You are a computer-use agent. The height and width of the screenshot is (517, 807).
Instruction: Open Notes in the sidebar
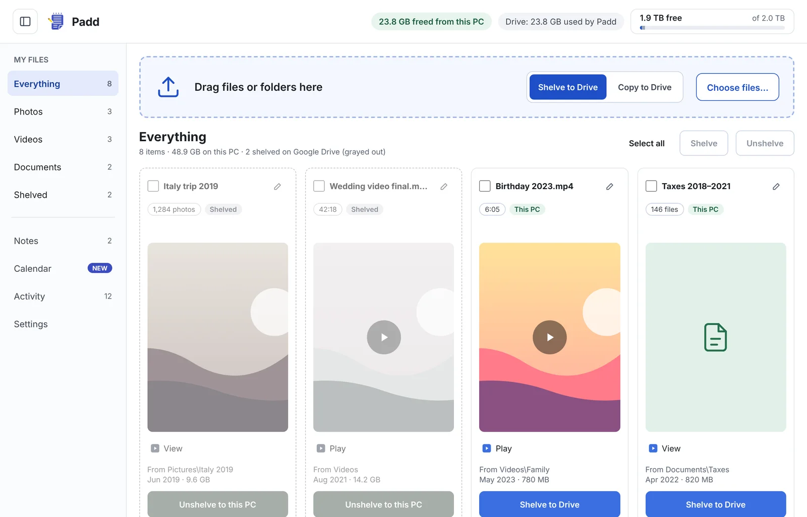click(x=63, y=241)
